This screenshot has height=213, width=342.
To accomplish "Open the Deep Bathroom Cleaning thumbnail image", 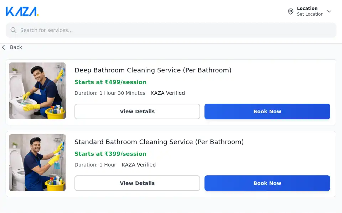I will (37, 91).
